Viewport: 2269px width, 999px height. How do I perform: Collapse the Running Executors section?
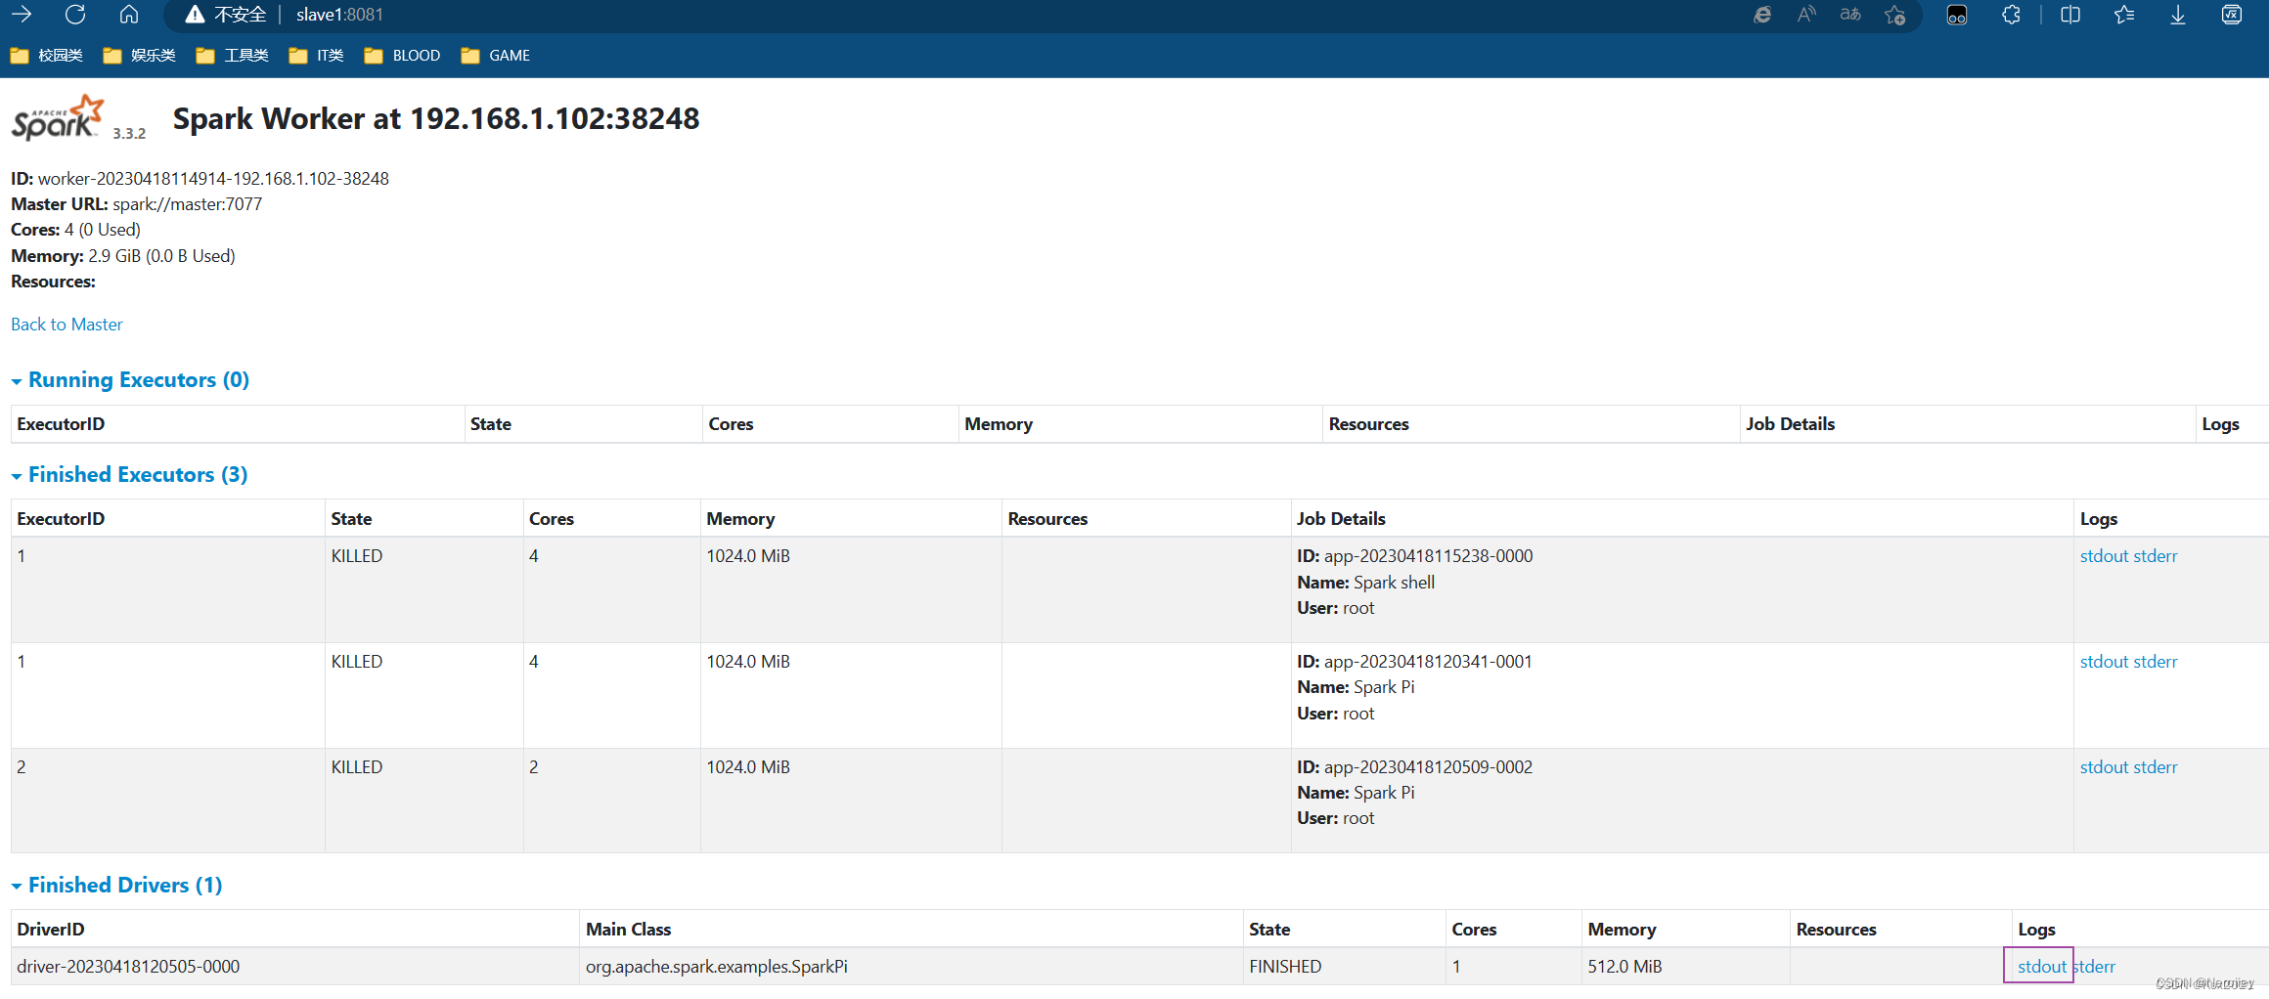coord(130,379)
